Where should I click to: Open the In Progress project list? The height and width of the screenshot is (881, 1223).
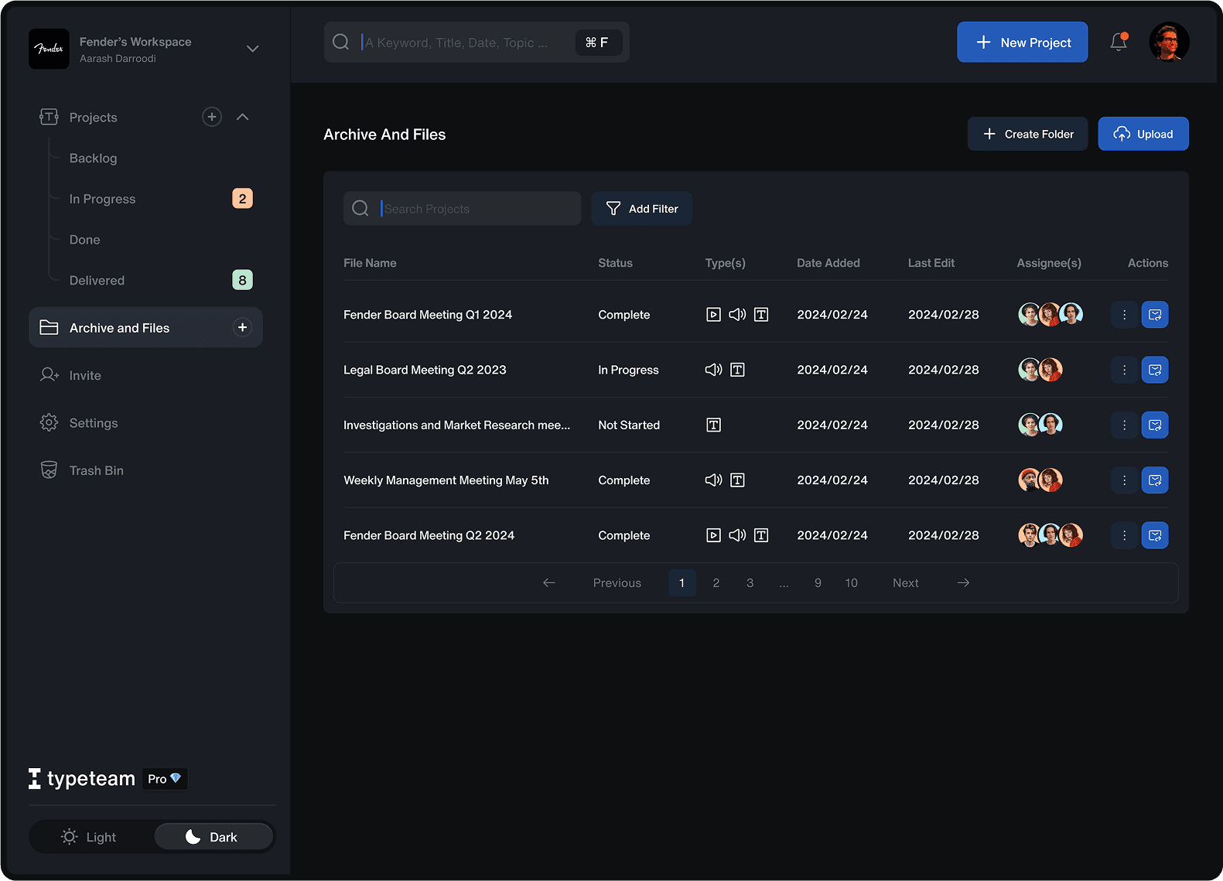pyautogui.click(x=102, y=199)
